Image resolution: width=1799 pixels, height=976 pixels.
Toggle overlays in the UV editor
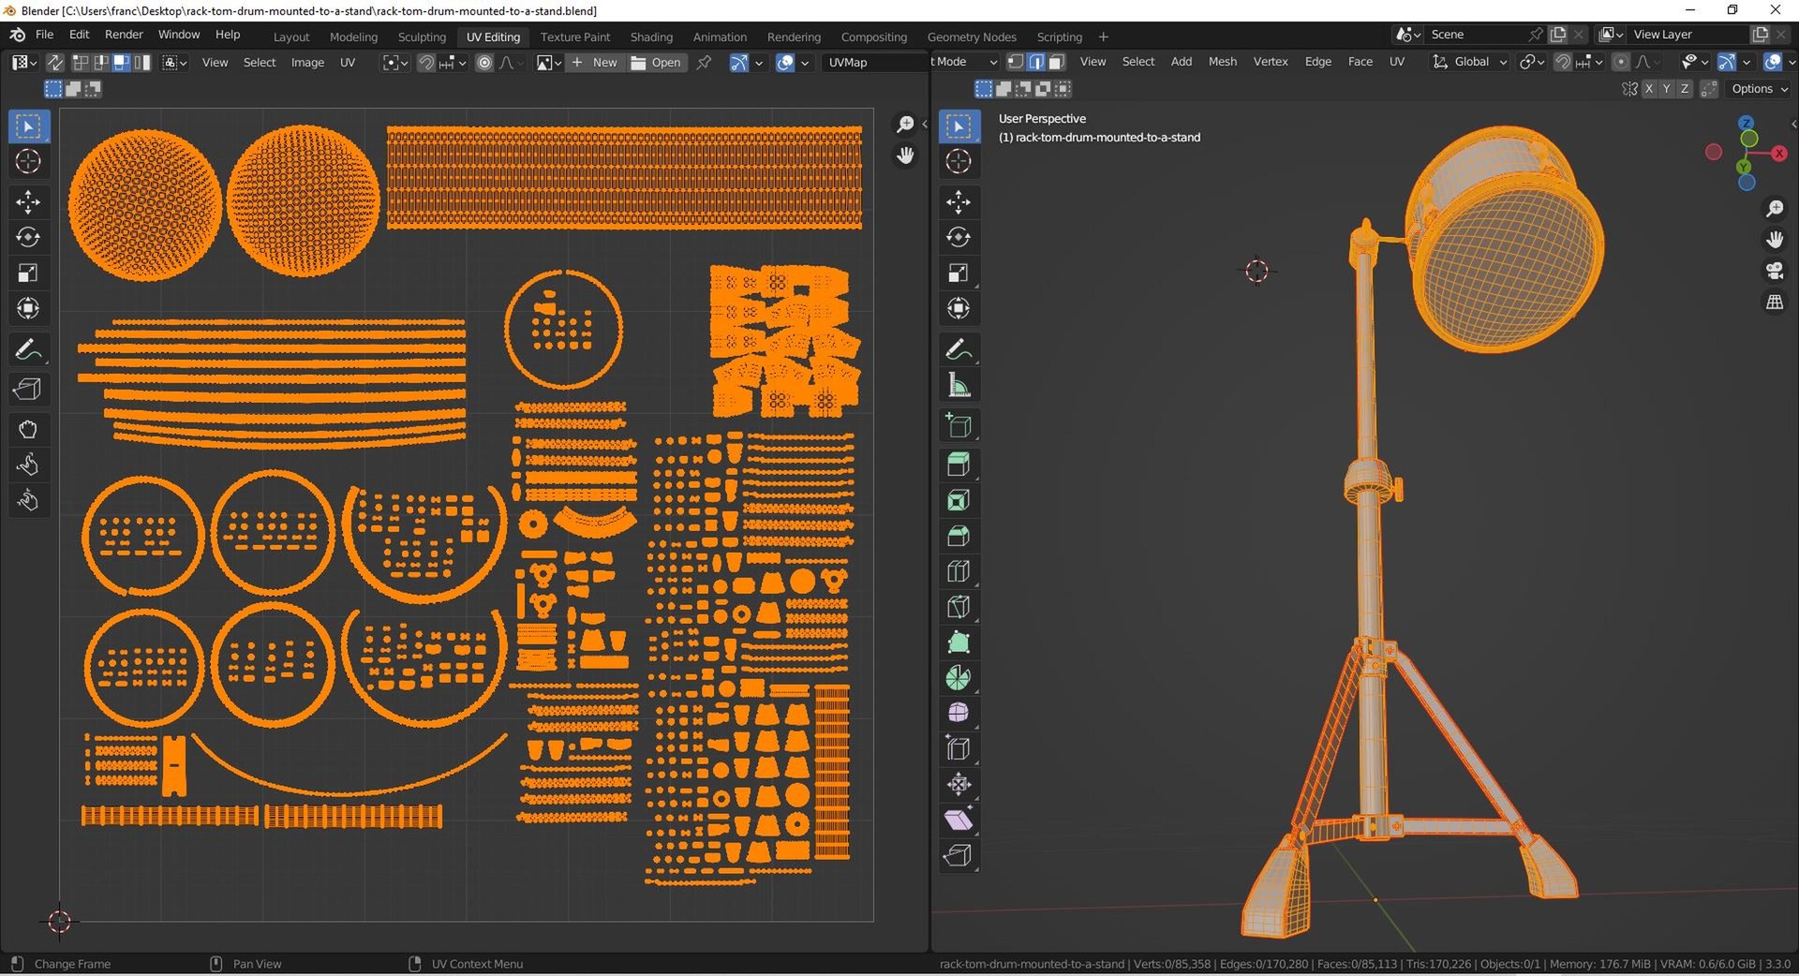pos(785,63)
